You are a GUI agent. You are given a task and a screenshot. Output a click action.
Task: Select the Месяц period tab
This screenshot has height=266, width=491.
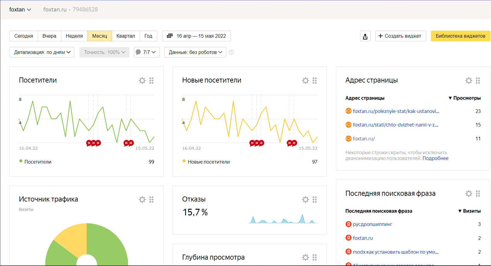pyautogui.click(x=100, y=36)
